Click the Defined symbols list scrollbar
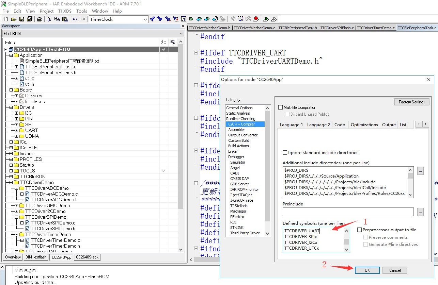This screenshot has height=285, width=438. click(347, 240)
